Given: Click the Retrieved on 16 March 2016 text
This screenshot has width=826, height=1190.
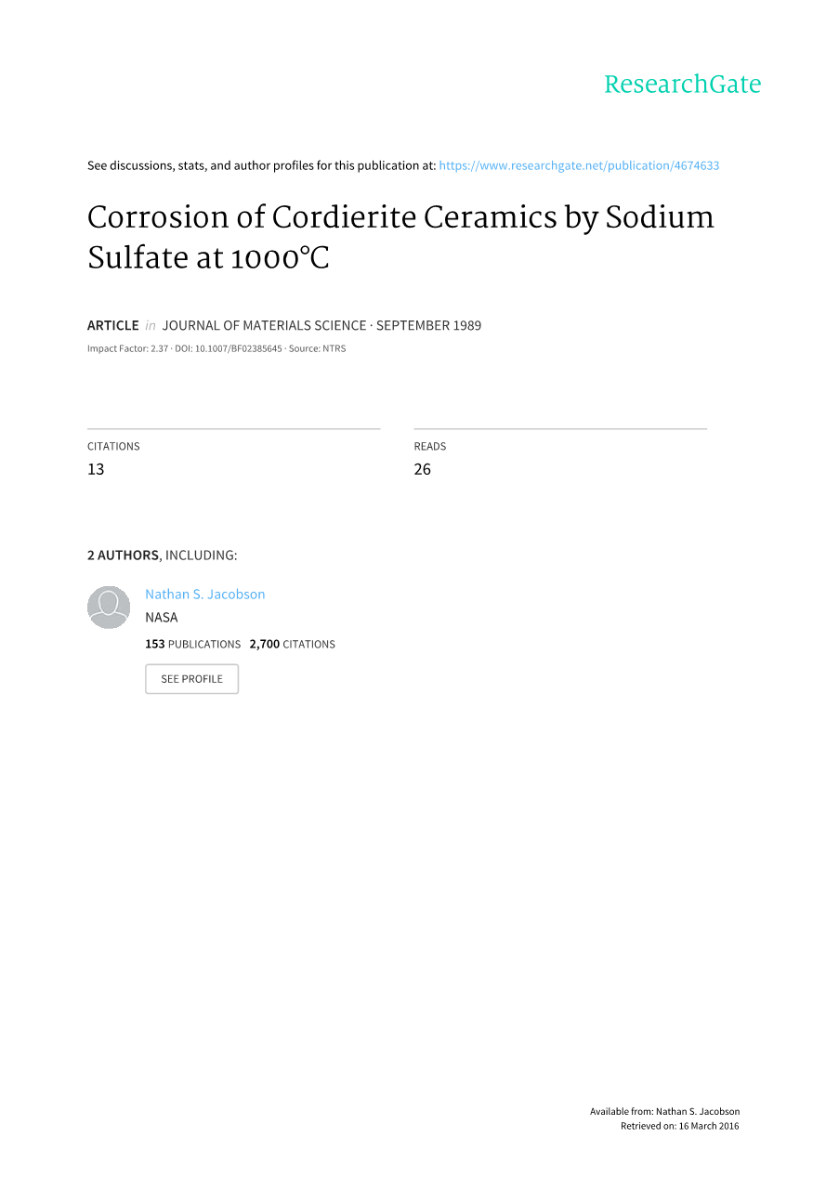Looking at the screenshot, I should (x=679, y=1126).
